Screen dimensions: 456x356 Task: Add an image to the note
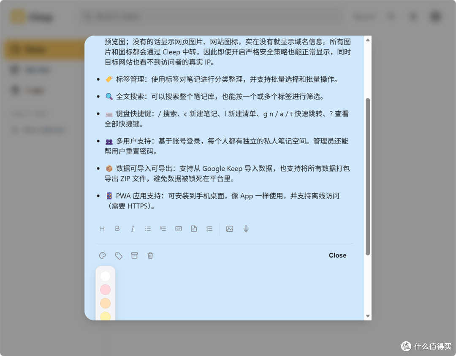tap(230, 229)
